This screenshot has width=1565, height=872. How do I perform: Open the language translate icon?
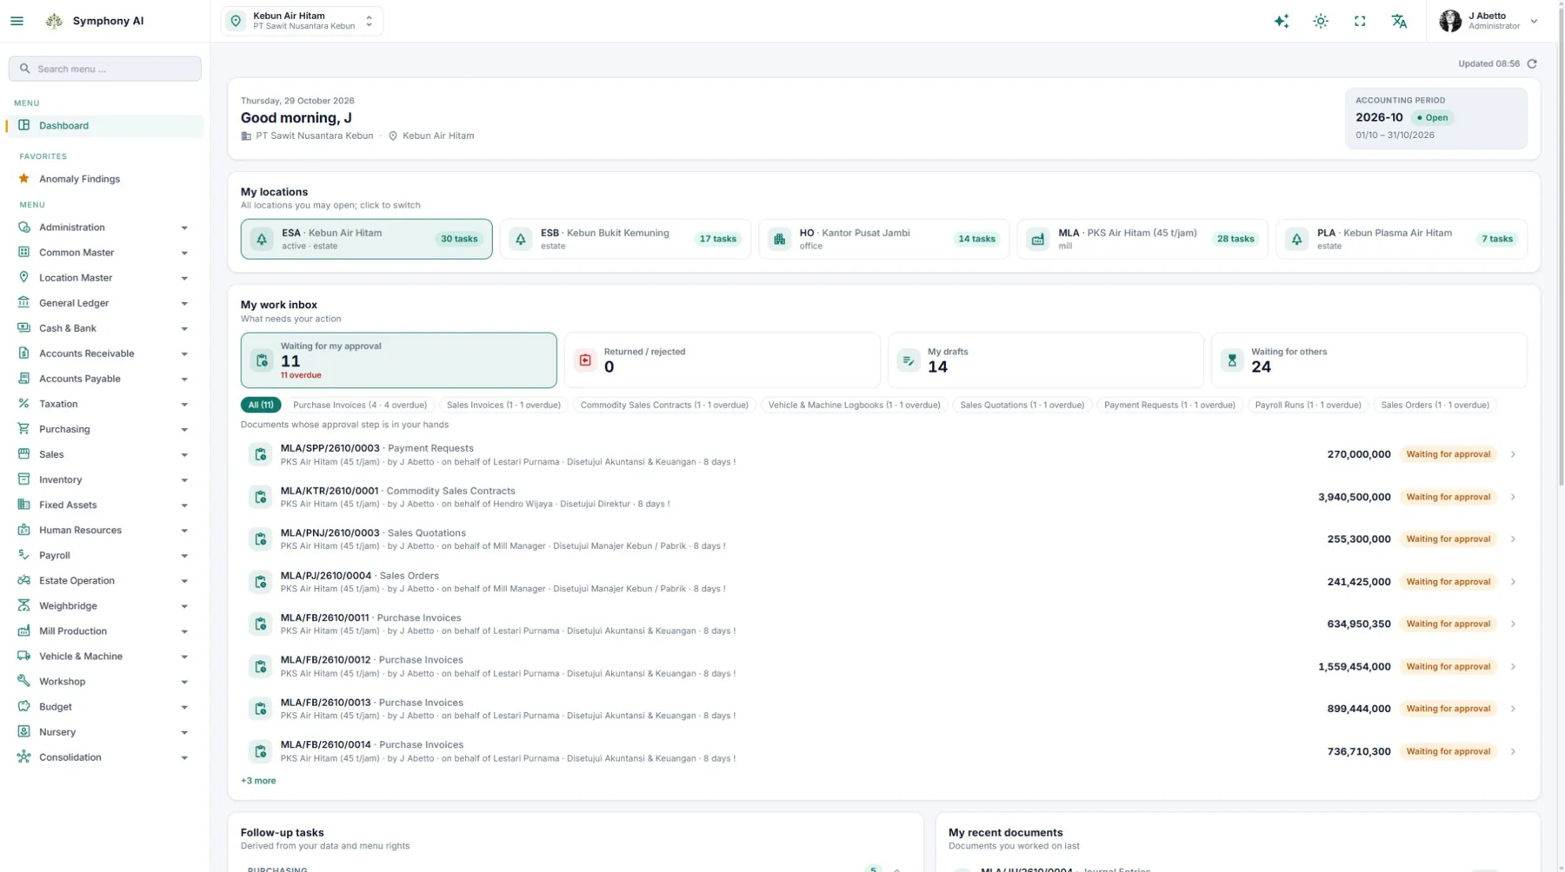(1399, 21)
